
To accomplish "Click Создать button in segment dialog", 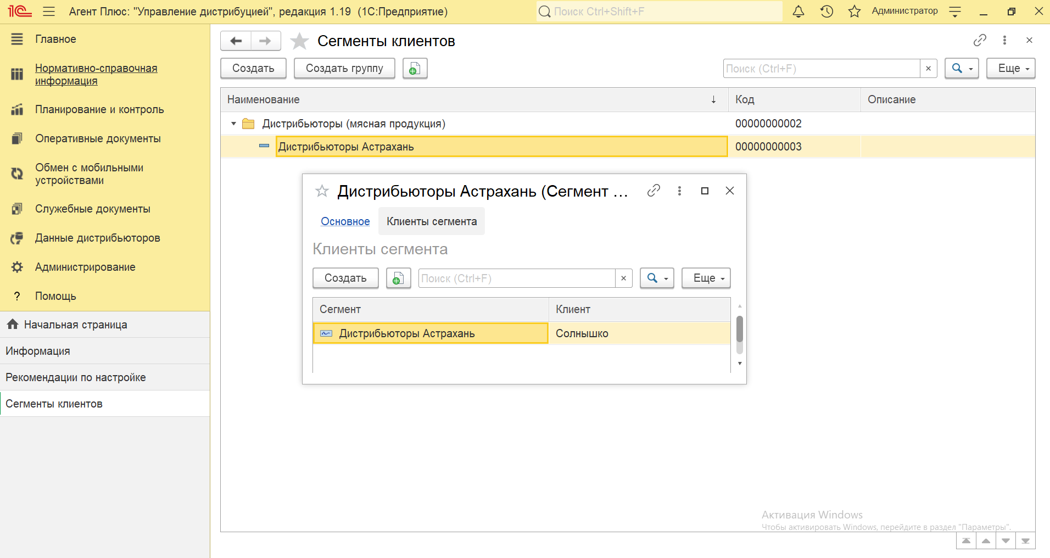I will (345, 278).
